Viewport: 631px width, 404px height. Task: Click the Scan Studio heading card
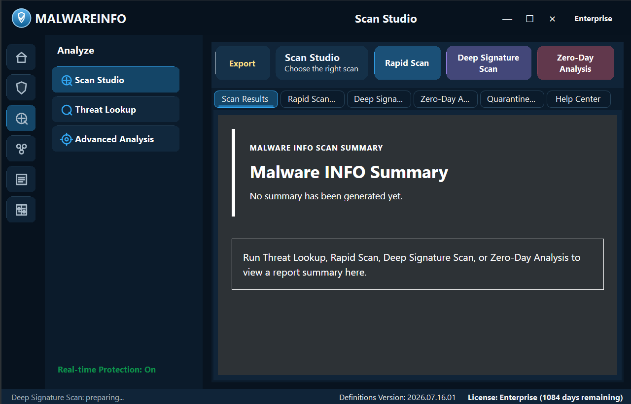click(x=321, y=63)
